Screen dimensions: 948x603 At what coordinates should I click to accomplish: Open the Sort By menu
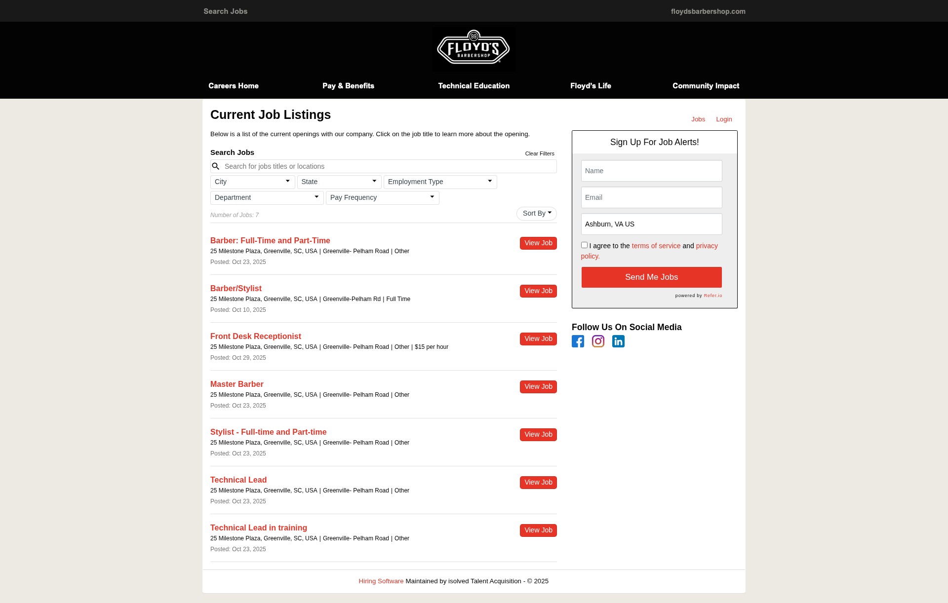(x=536, y=213)
